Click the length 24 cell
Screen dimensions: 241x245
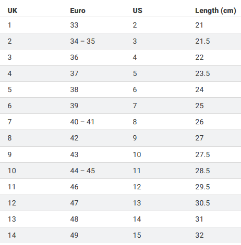199,89
